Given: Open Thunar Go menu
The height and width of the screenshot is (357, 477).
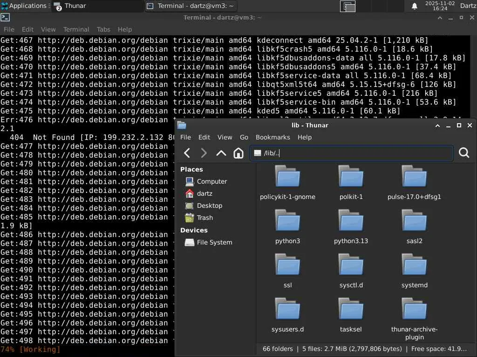Looking at the screenshot, I should pos(244,137).
